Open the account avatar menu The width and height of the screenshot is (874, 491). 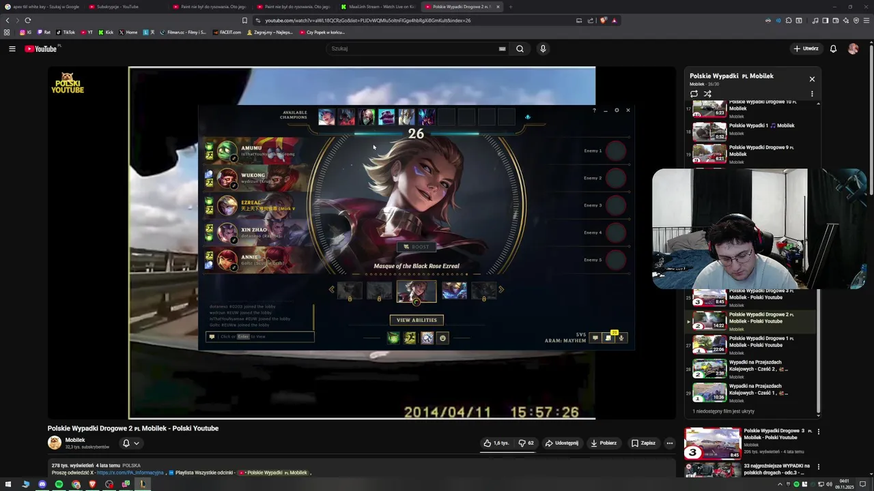coord(853,48)
